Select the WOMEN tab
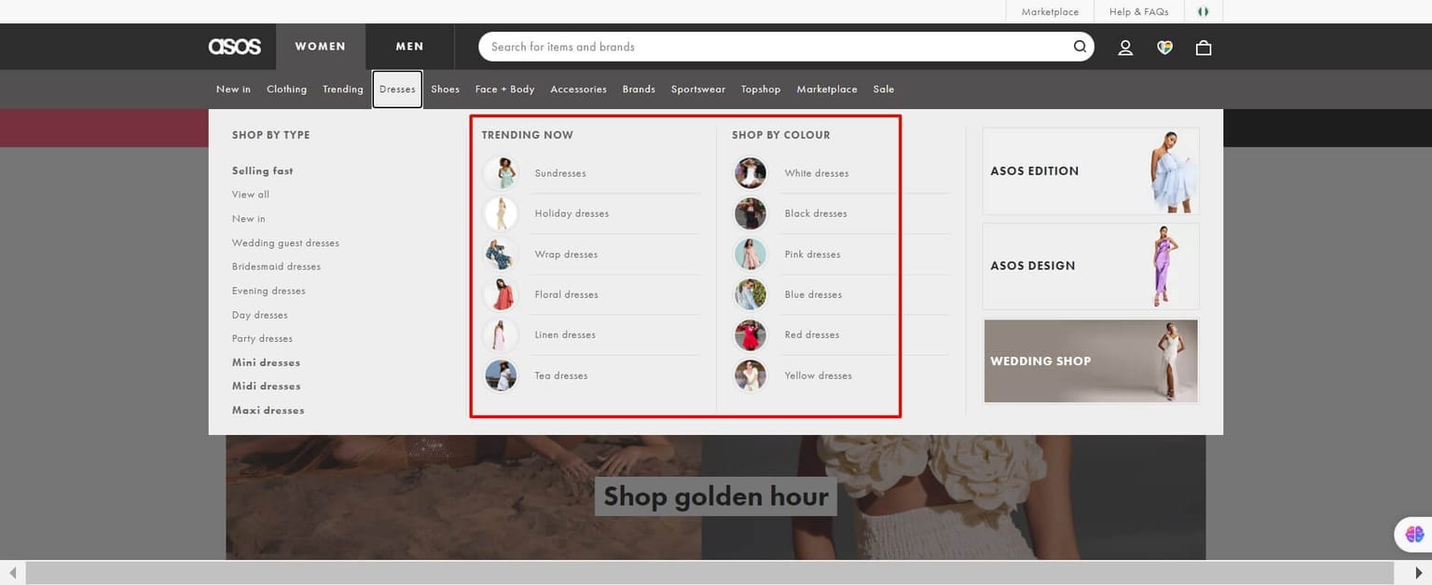The height and width of the screenshot is (585, 1432). pyautogui.click(x=320, y=46)
